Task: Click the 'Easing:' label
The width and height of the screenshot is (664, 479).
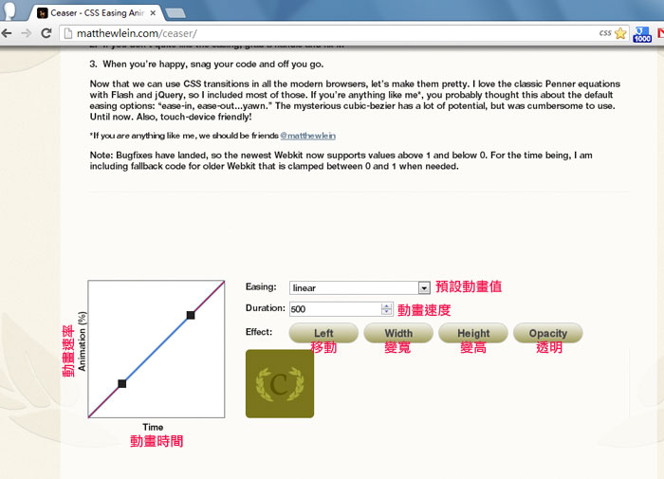Action: (261, 286)
